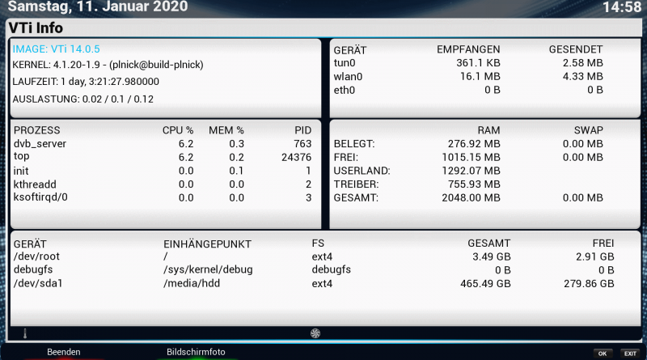The height and width of the screenshot is (360, 647).
Task: Click the RAM column header
Action: (x=489, y=130)
